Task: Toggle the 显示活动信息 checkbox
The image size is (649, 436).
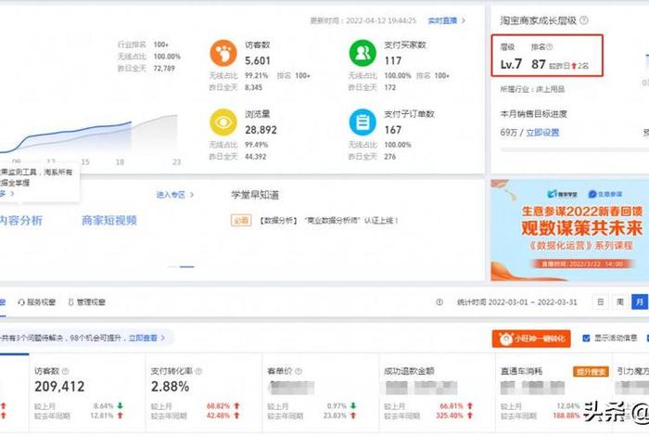Action: coord(586,339)
